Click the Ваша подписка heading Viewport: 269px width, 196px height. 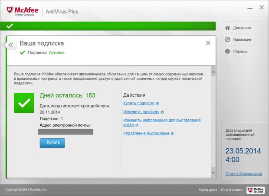click(42, 43)
